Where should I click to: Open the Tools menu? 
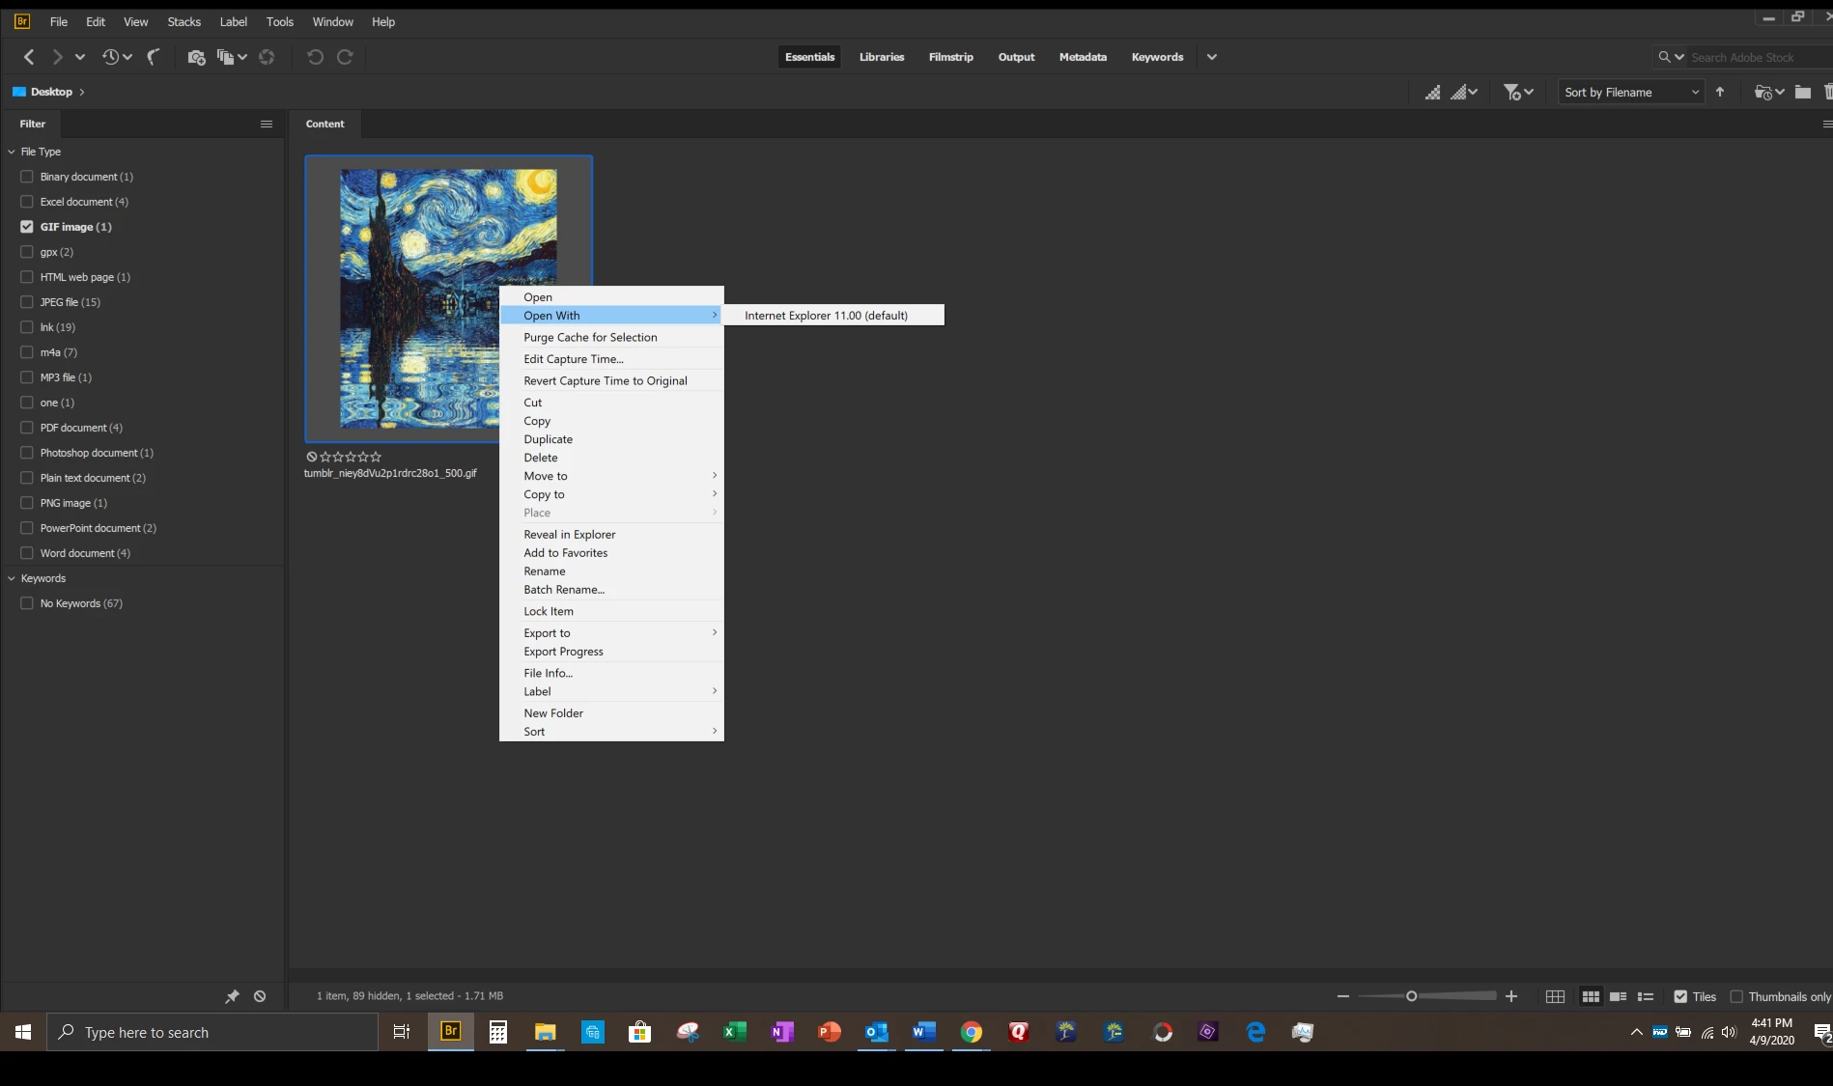coord(280,21)
